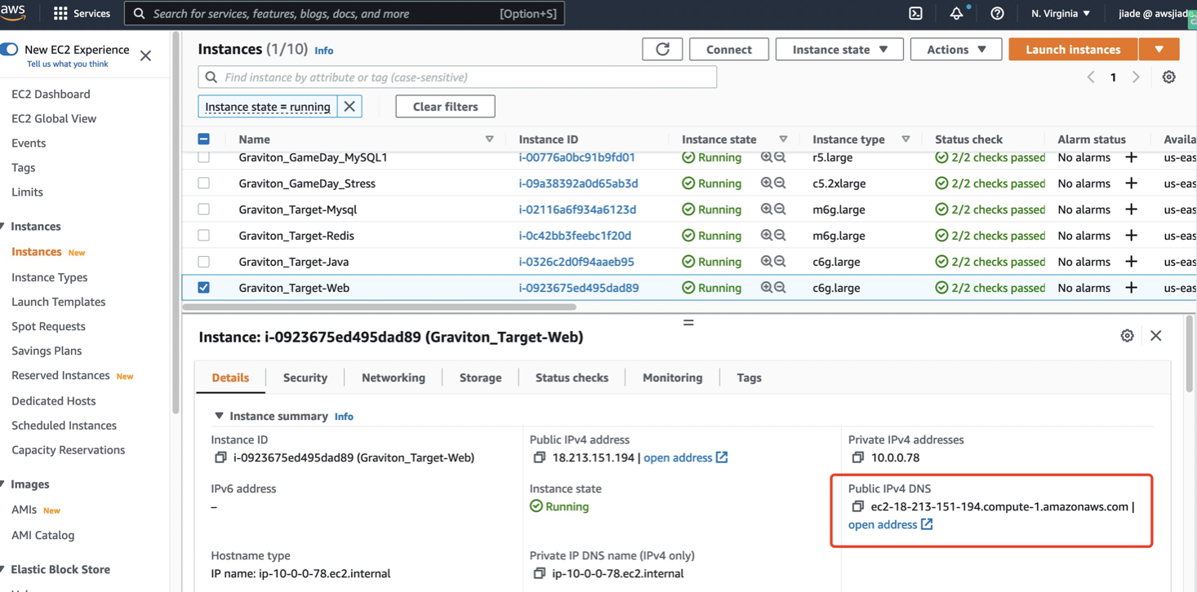Select the Graviton_Target-Java instance checkbox

click(204, 262)
